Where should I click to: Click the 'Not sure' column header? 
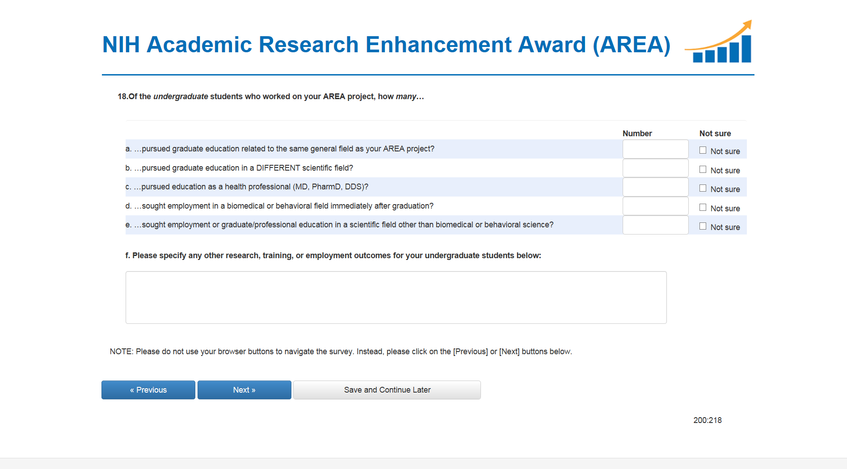click(x=715, y=134)
